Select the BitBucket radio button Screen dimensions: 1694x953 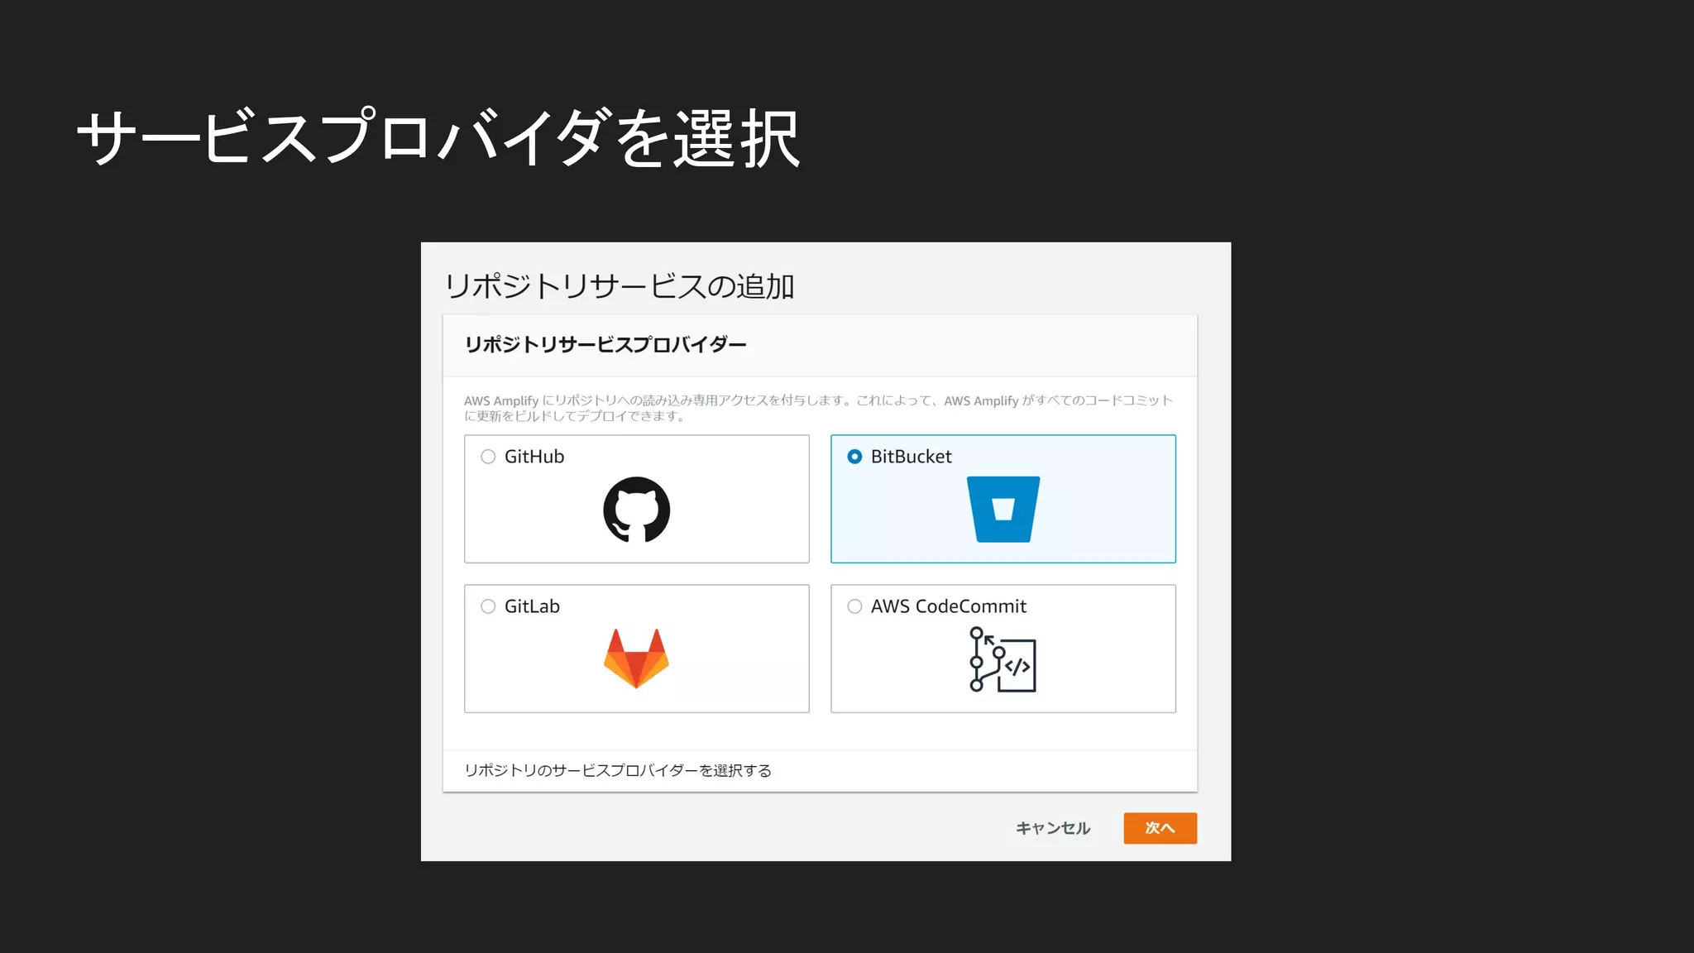tap(854, 457)
